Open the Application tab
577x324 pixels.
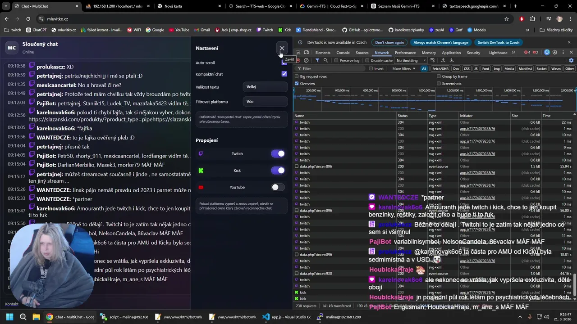click(451, 53)
